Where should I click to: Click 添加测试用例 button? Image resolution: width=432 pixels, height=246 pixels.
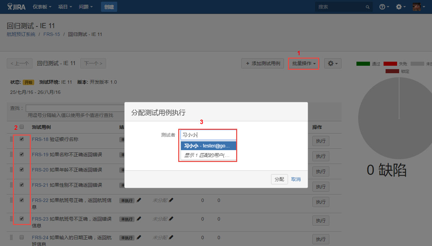(263, 63)
